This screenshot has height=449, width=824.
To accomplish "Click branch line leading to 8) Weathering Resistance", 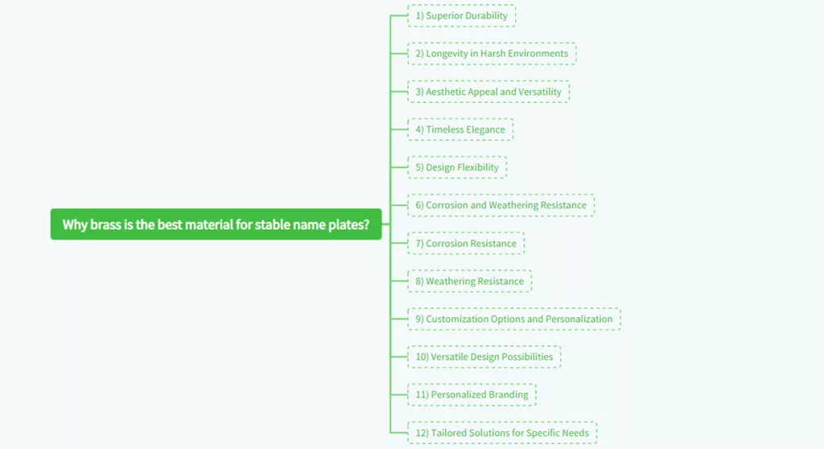I will (x=399, y=281).
